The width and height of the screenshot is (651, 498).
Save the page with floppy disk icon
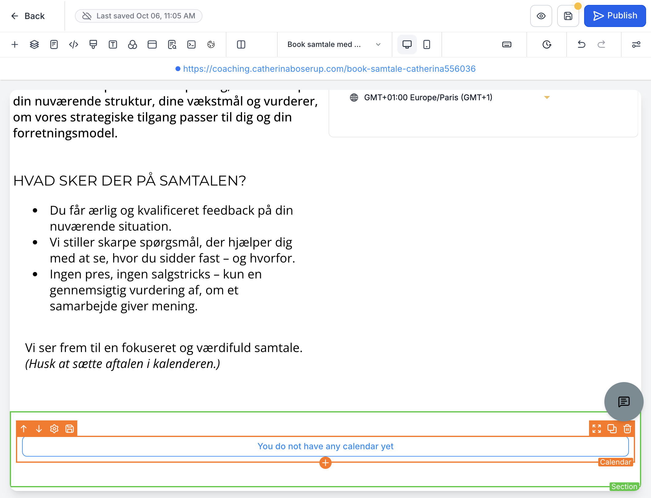[568, 16]
